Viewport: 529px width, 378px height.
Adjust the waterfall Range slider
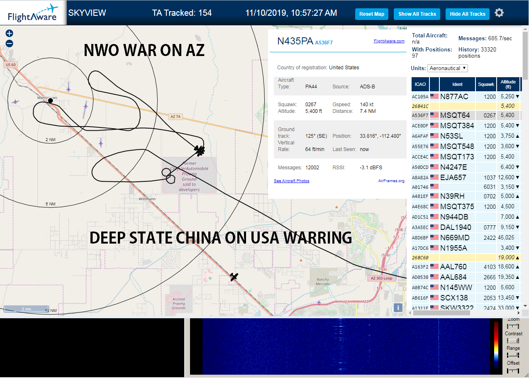513,355
